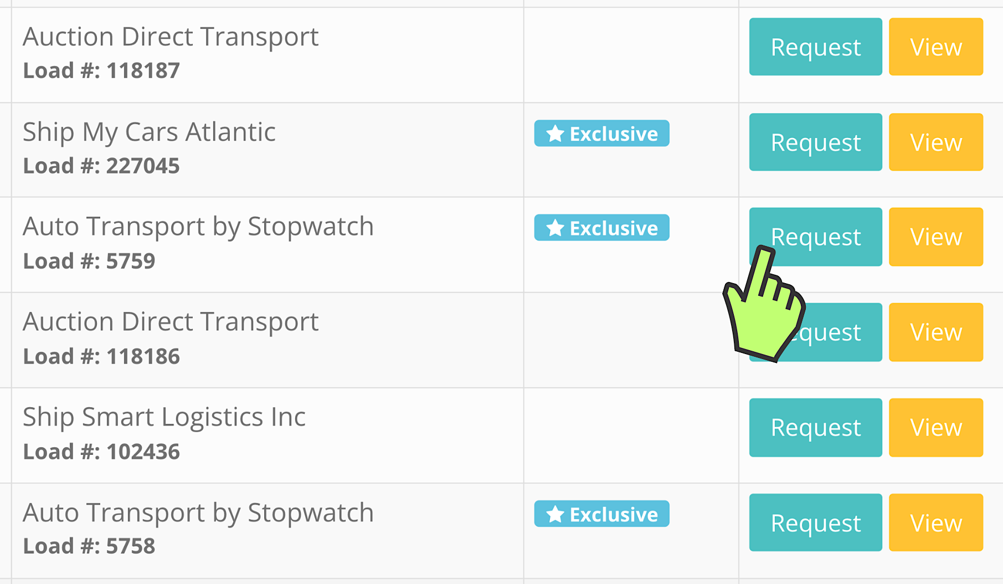
Task: Request Auction Direct Transport load 118186
Action: [842, 332]
